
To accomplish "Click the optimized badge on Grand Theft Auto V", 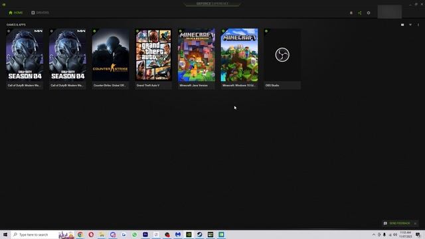I will tap(137, 31).
